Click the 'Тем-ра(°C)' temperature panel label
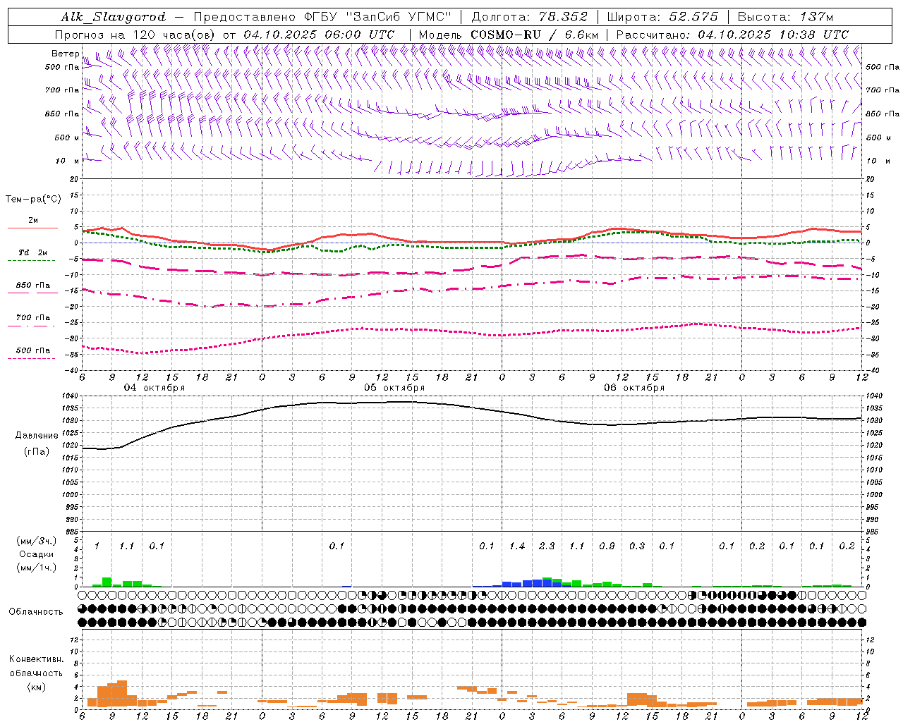903x722 pixels. tap(33, 200)
